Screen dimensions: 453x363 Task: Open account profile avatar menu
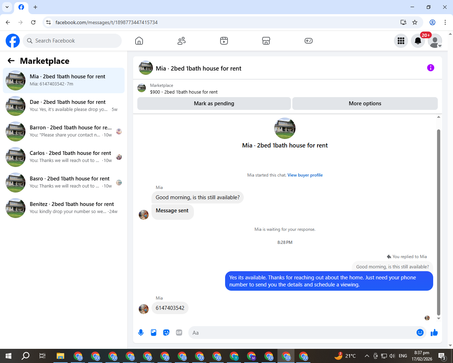tap(435, 41)
